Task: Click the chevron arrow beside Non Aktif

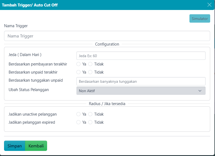Action: point(200,91)
